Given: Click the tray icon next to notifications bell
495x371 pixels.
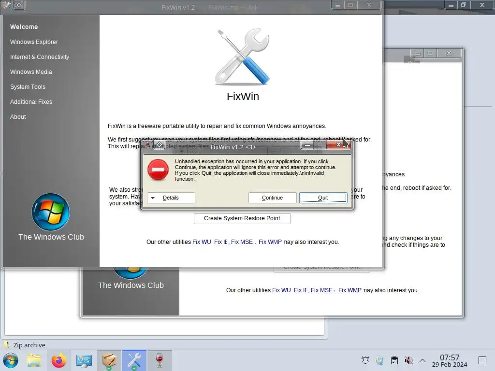Looking at the screenshot, I should point(380,360).
